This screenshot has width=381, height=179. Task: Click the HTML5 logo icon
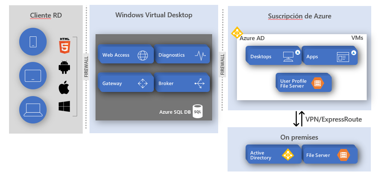pyautogui.click(x=64, y=45)
